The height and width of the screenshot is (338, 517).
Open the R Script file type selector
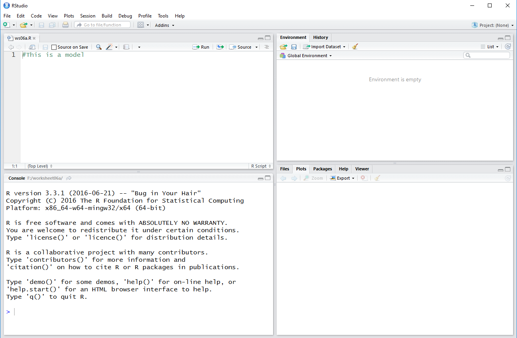pos(261,166)
